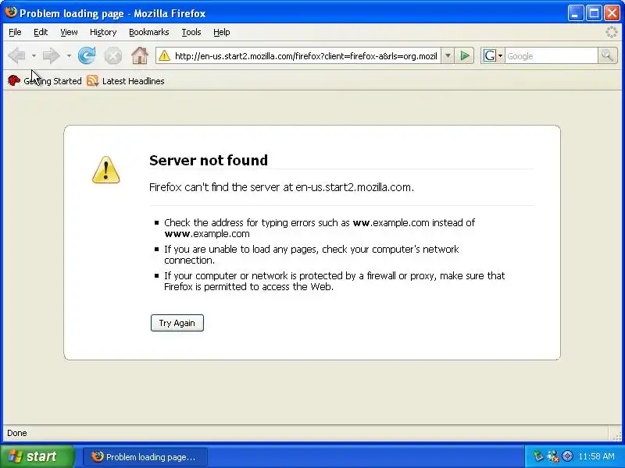Click the Windows start button
This screenshot has height=468, width=625.
37,456
